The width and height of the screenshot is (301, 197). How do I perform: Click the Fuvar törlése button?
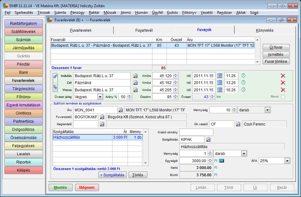click(276, 61)
